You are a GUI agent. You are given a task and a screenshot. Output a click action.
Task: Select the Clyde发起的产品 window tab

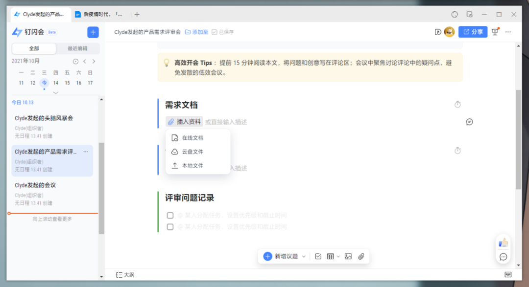coord(40,15)
